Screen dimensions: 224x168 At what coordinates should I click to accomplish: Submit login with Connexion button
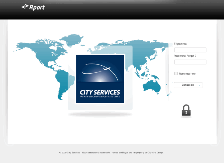[x=188, y=85]
